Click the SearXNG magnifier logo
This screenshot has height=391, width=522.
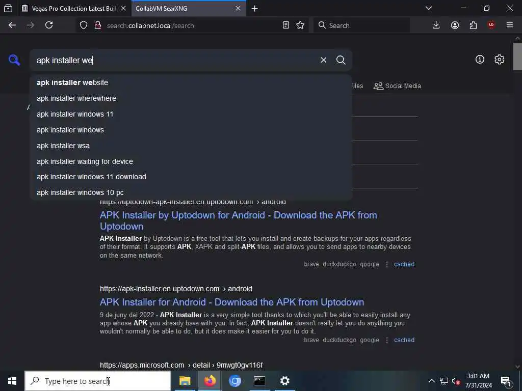click(x=14, y=60)
